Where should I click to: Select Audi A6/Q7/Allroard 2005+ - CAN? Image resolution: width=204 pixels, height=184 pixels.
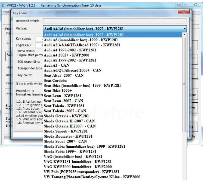coord(113,70)
